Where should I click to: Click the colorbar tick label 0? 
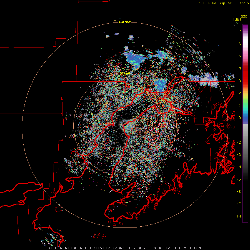tap(240, 118)
